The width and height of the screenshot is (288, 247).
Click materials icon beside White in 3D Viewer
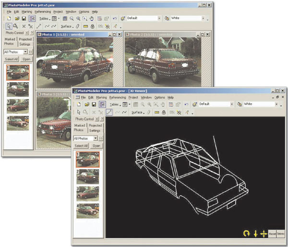[240, 104]
